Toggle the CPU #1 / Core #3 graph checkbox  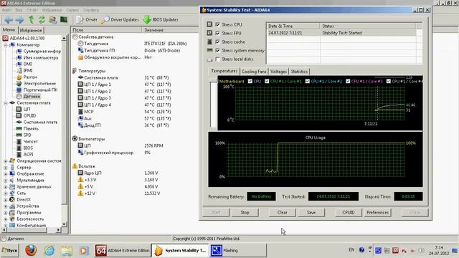click(x=348, y=81)
